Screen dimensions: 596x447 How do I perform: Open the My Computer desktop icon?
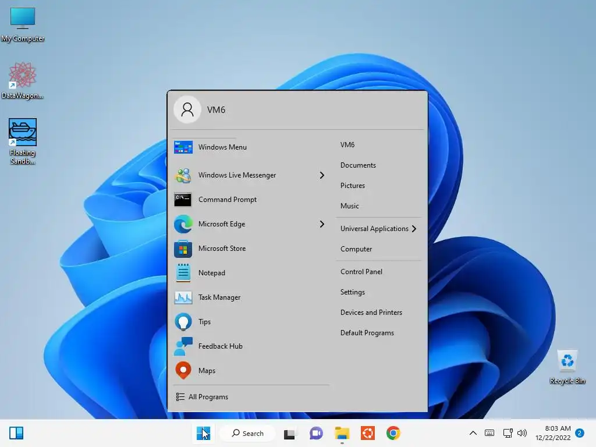(x=23, y=23)
